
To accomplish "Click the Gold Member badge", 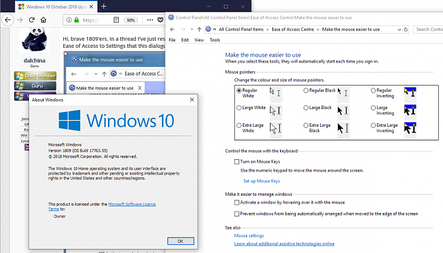I will click(35, 75).
